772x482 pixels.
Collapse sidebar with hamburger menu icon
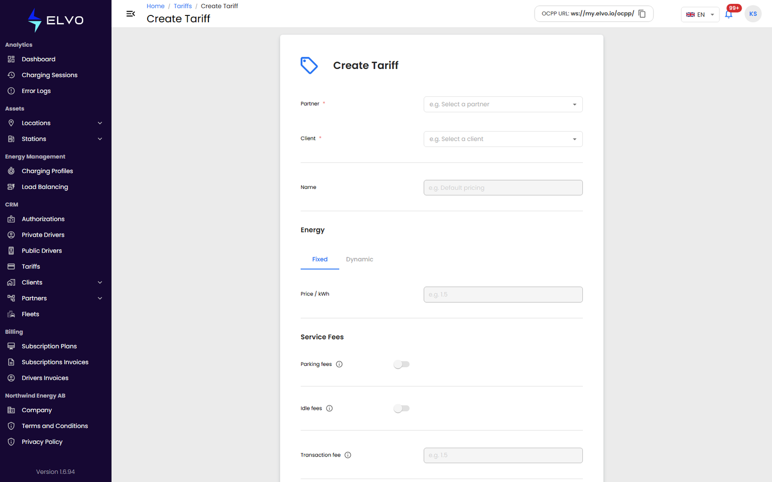pyautogui.click(x=130, y=14)
